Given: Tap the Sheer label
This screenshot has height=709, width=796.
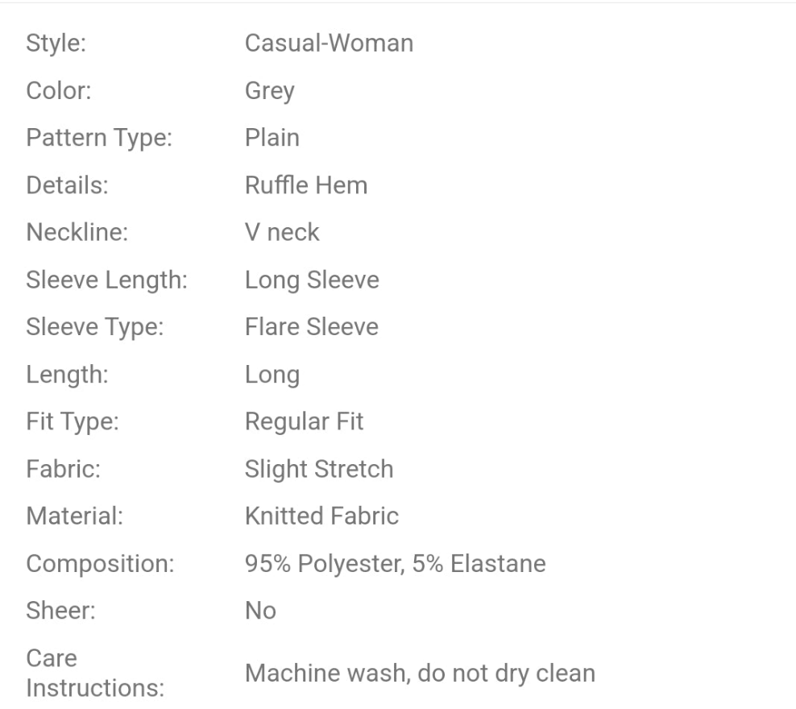Looking at the screenshot, I should coord(60,611).
